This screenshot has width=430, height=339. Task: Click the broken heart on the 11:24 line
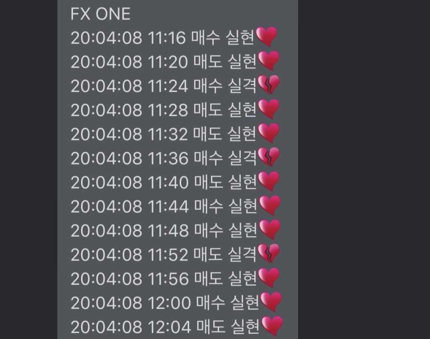tap(268, 85)
